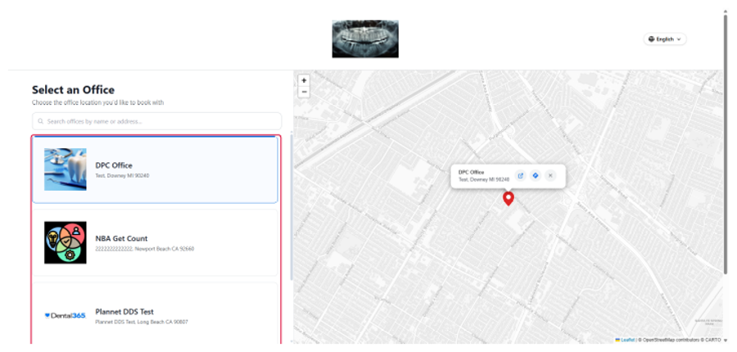The width and height of the screenshot is (737, 352).
Task: Focus the search offices input field
Action: tap(157, 121)
